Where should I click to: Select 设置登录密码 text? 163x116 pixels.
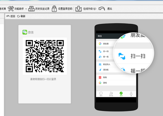(x=65, y=9)
